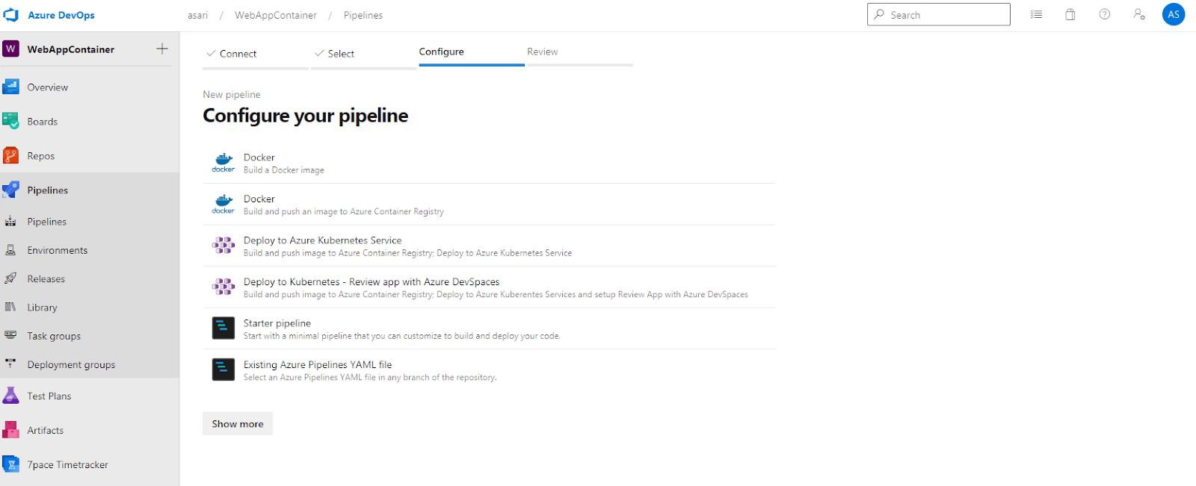Choose Docker push to Azure Container Registry template
The height and width of the screenshot is (486, 1196).
489,205
